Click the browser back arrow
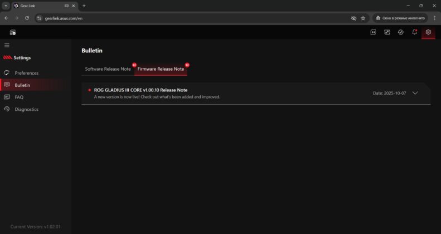The width and height of the screenshot is (441, 234). pos(7,18)
